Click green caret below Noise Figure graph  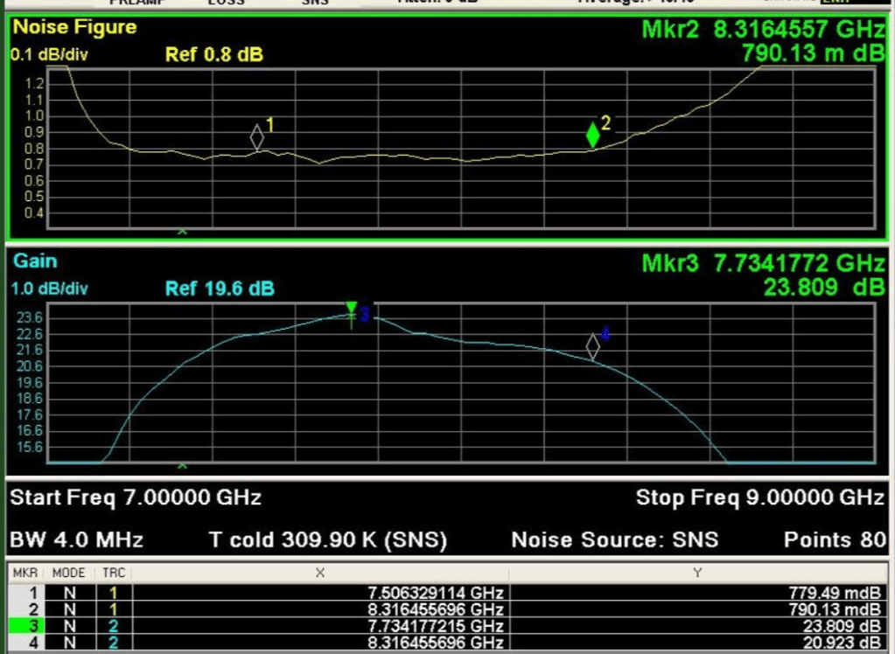(x=182, y=232)
